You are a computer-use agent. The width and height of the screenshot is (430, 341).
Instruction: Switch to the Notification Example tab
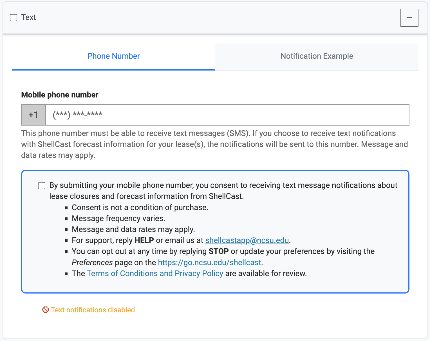pos(316,56)
